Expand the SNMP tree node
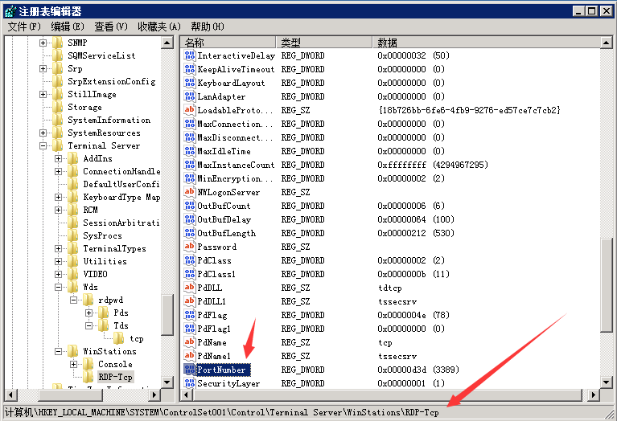The width and height of the screenshot is (617, 421). (x=43, y=43)
